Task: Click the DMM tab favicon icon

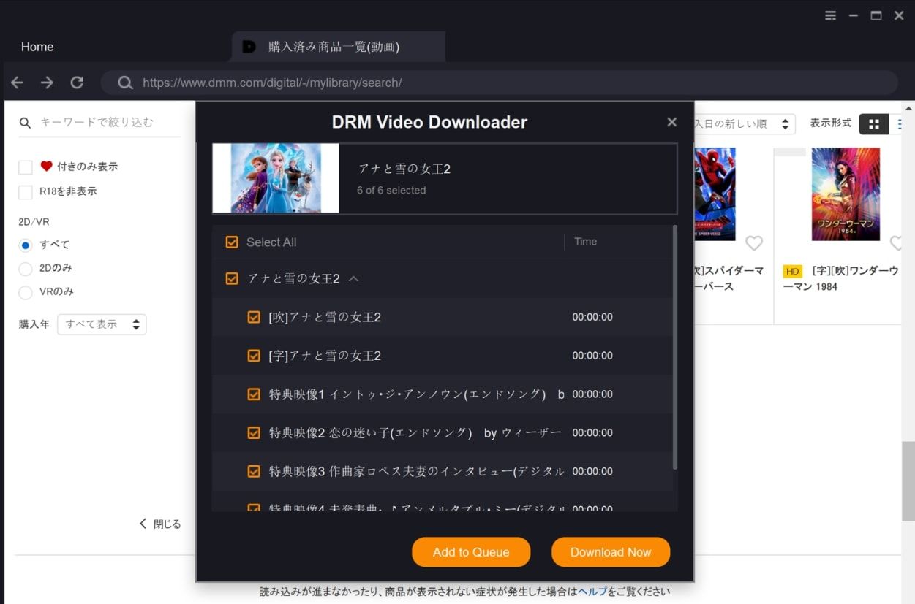Action: coord(249,47)
